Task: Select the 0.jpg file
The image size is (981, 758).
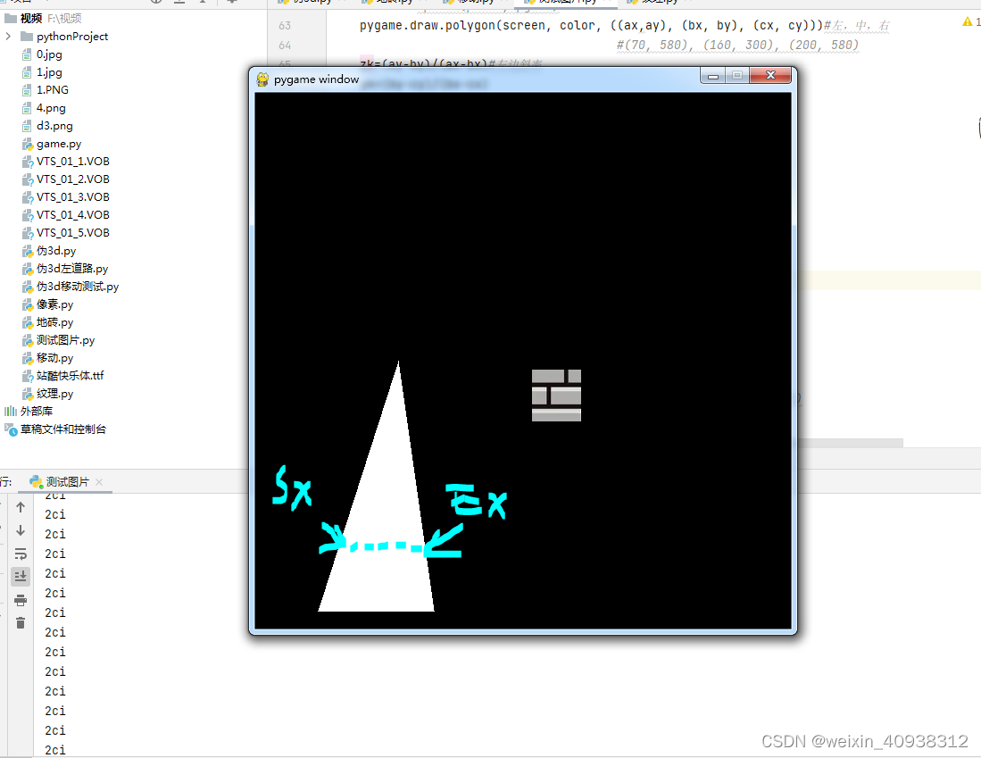Action: [x=42, y=54]
